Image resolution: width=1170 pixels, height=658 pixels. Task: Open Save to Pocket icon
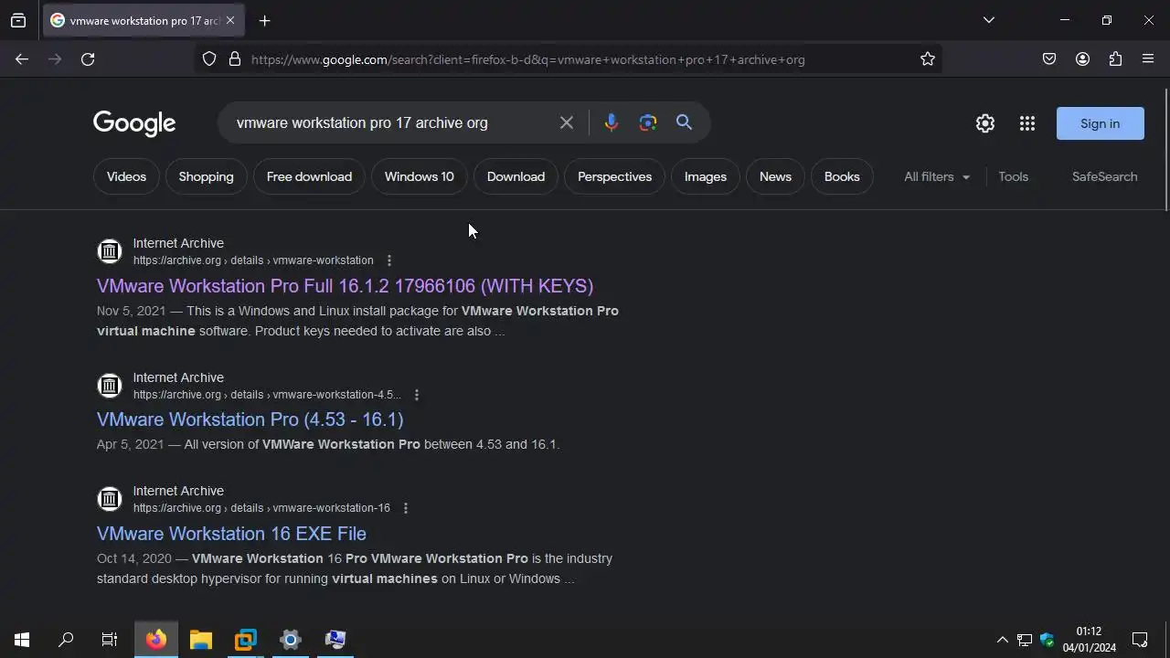click(1049, 59)
